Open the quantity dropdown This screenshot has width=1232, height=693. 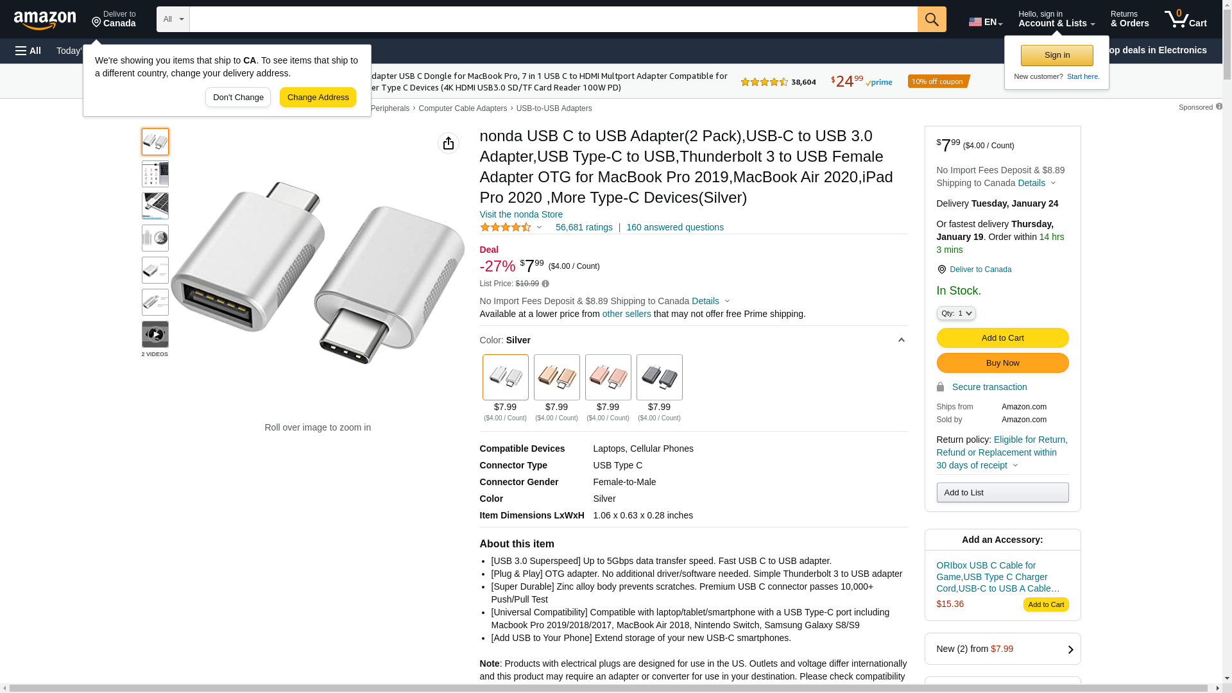[956, 313]
